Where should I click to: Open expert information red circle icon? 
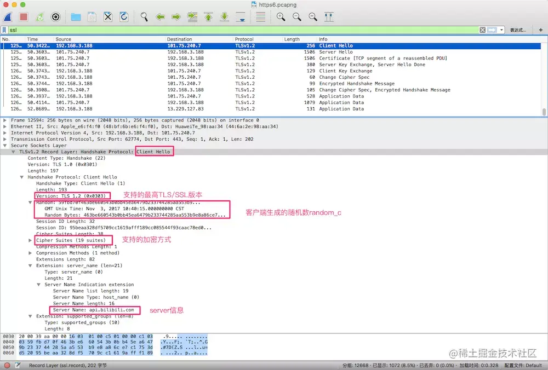point(7,366)
